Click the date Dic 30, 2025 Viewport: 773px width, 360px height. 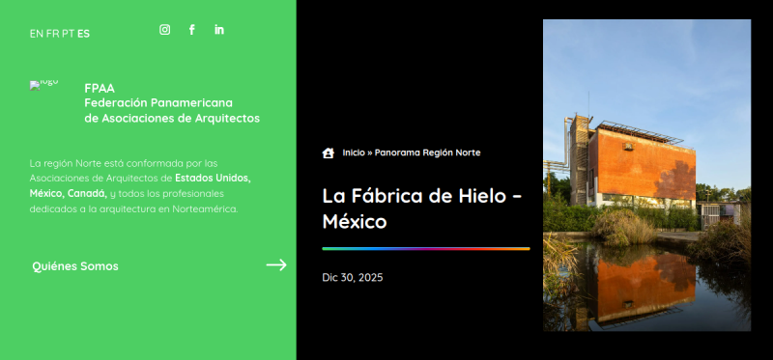(x=353, y=278)
